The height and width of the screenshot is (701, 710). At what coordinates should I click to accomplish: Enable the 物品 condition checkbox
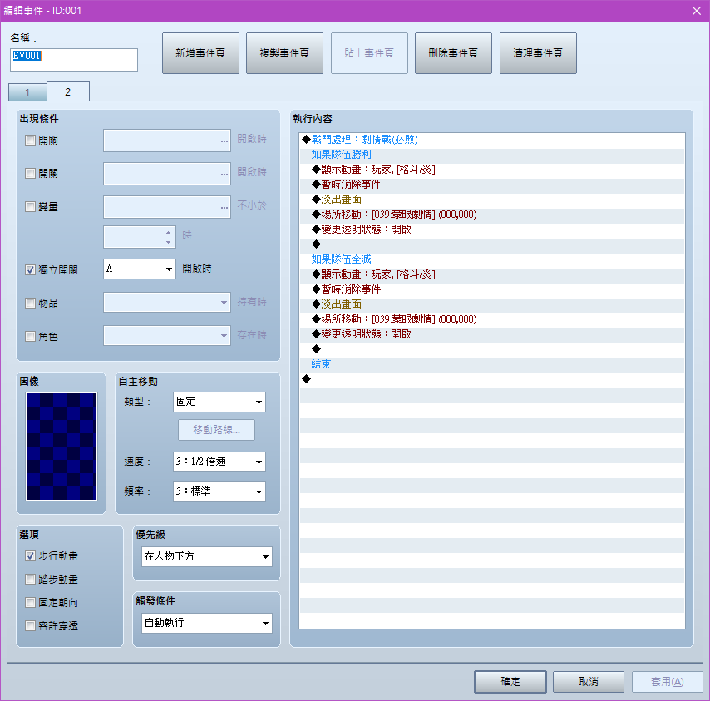30,303
